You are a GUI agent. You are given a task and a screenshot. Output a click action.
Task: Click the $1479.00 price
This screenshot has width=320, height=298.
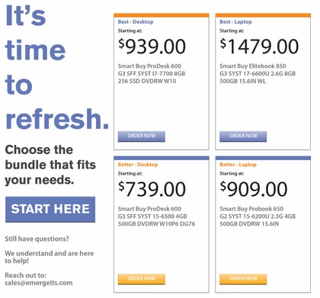click(x=259, y=46)
